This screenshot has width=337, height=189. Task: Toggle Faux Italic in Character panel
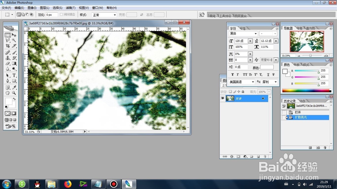point(238,75)
